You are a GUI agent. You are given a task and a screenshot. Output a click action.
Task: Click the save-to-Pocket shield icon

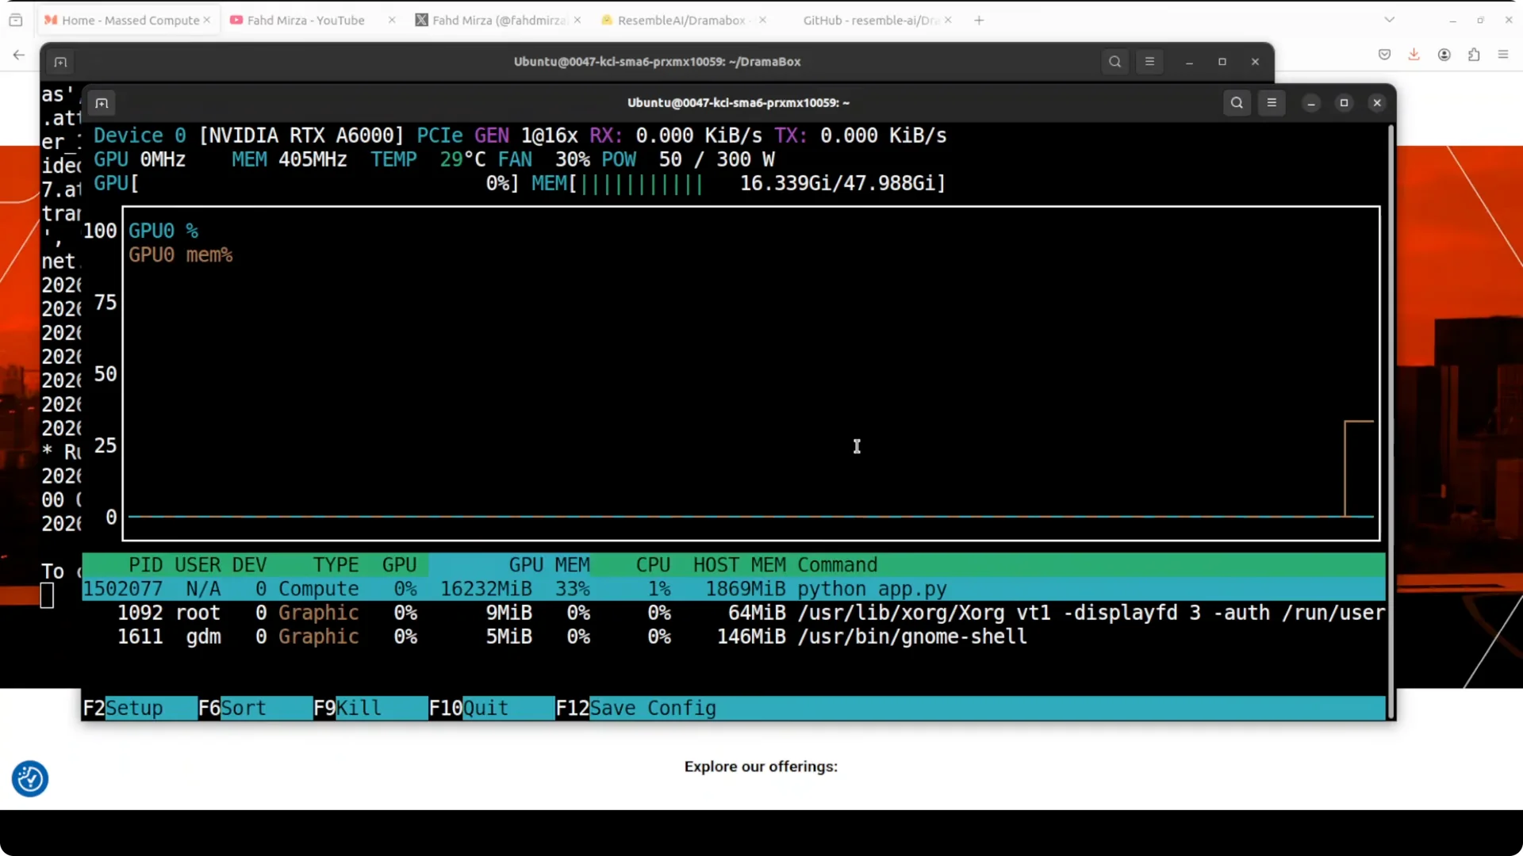click(x=1384, y=55)
